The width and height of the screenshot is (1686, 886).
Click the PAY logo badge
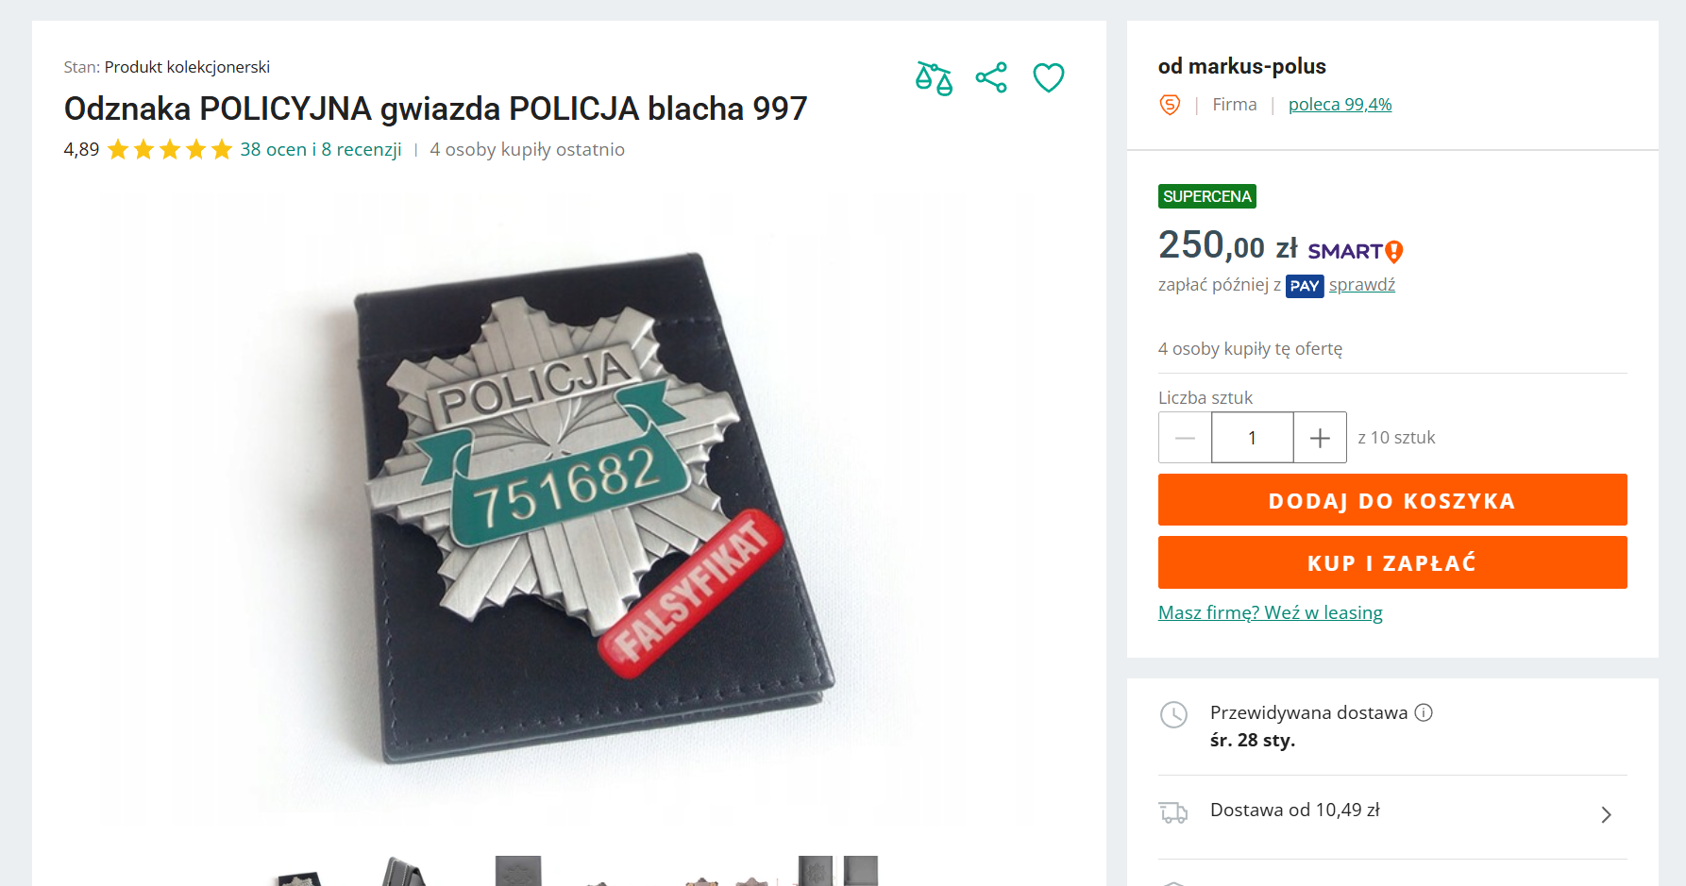(1305, 286)
